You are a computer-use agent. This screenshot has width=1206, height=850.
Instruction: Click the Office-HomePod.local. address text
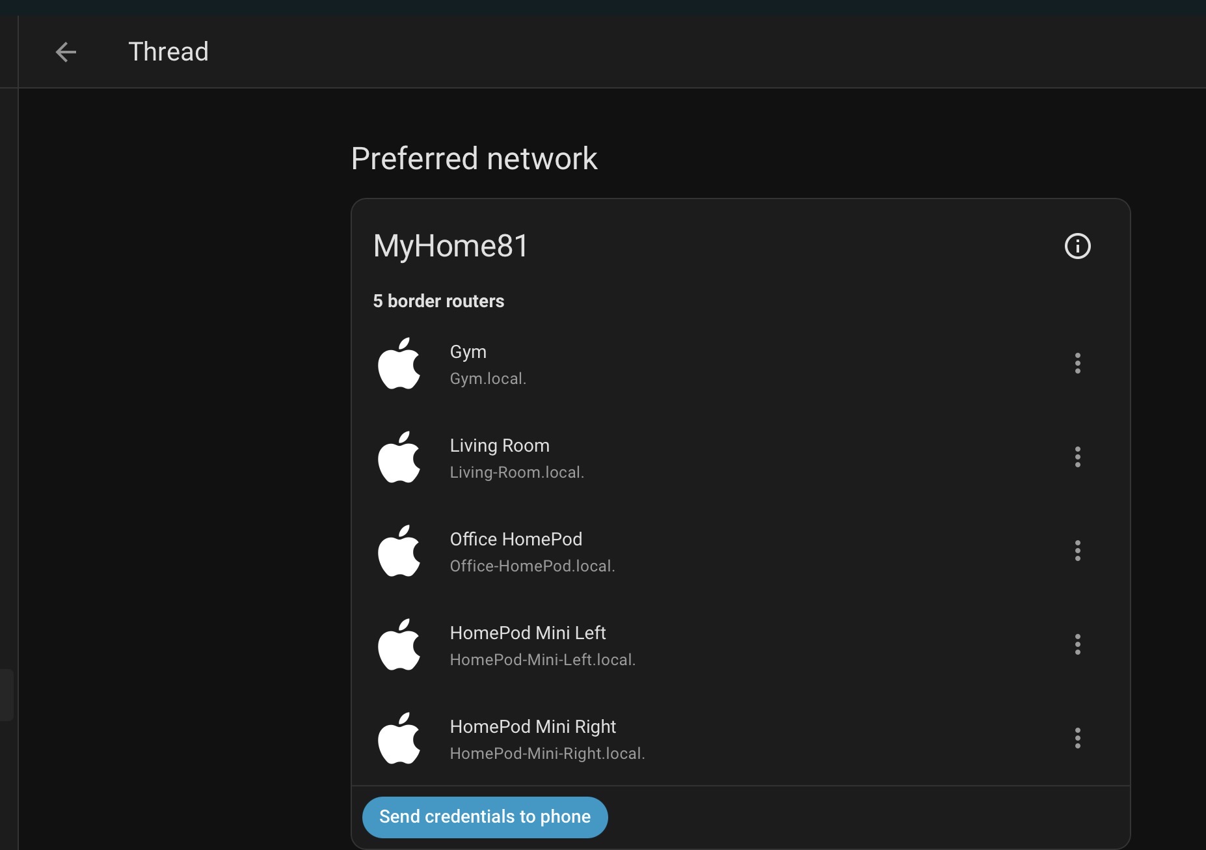click(x=532, y=566)
